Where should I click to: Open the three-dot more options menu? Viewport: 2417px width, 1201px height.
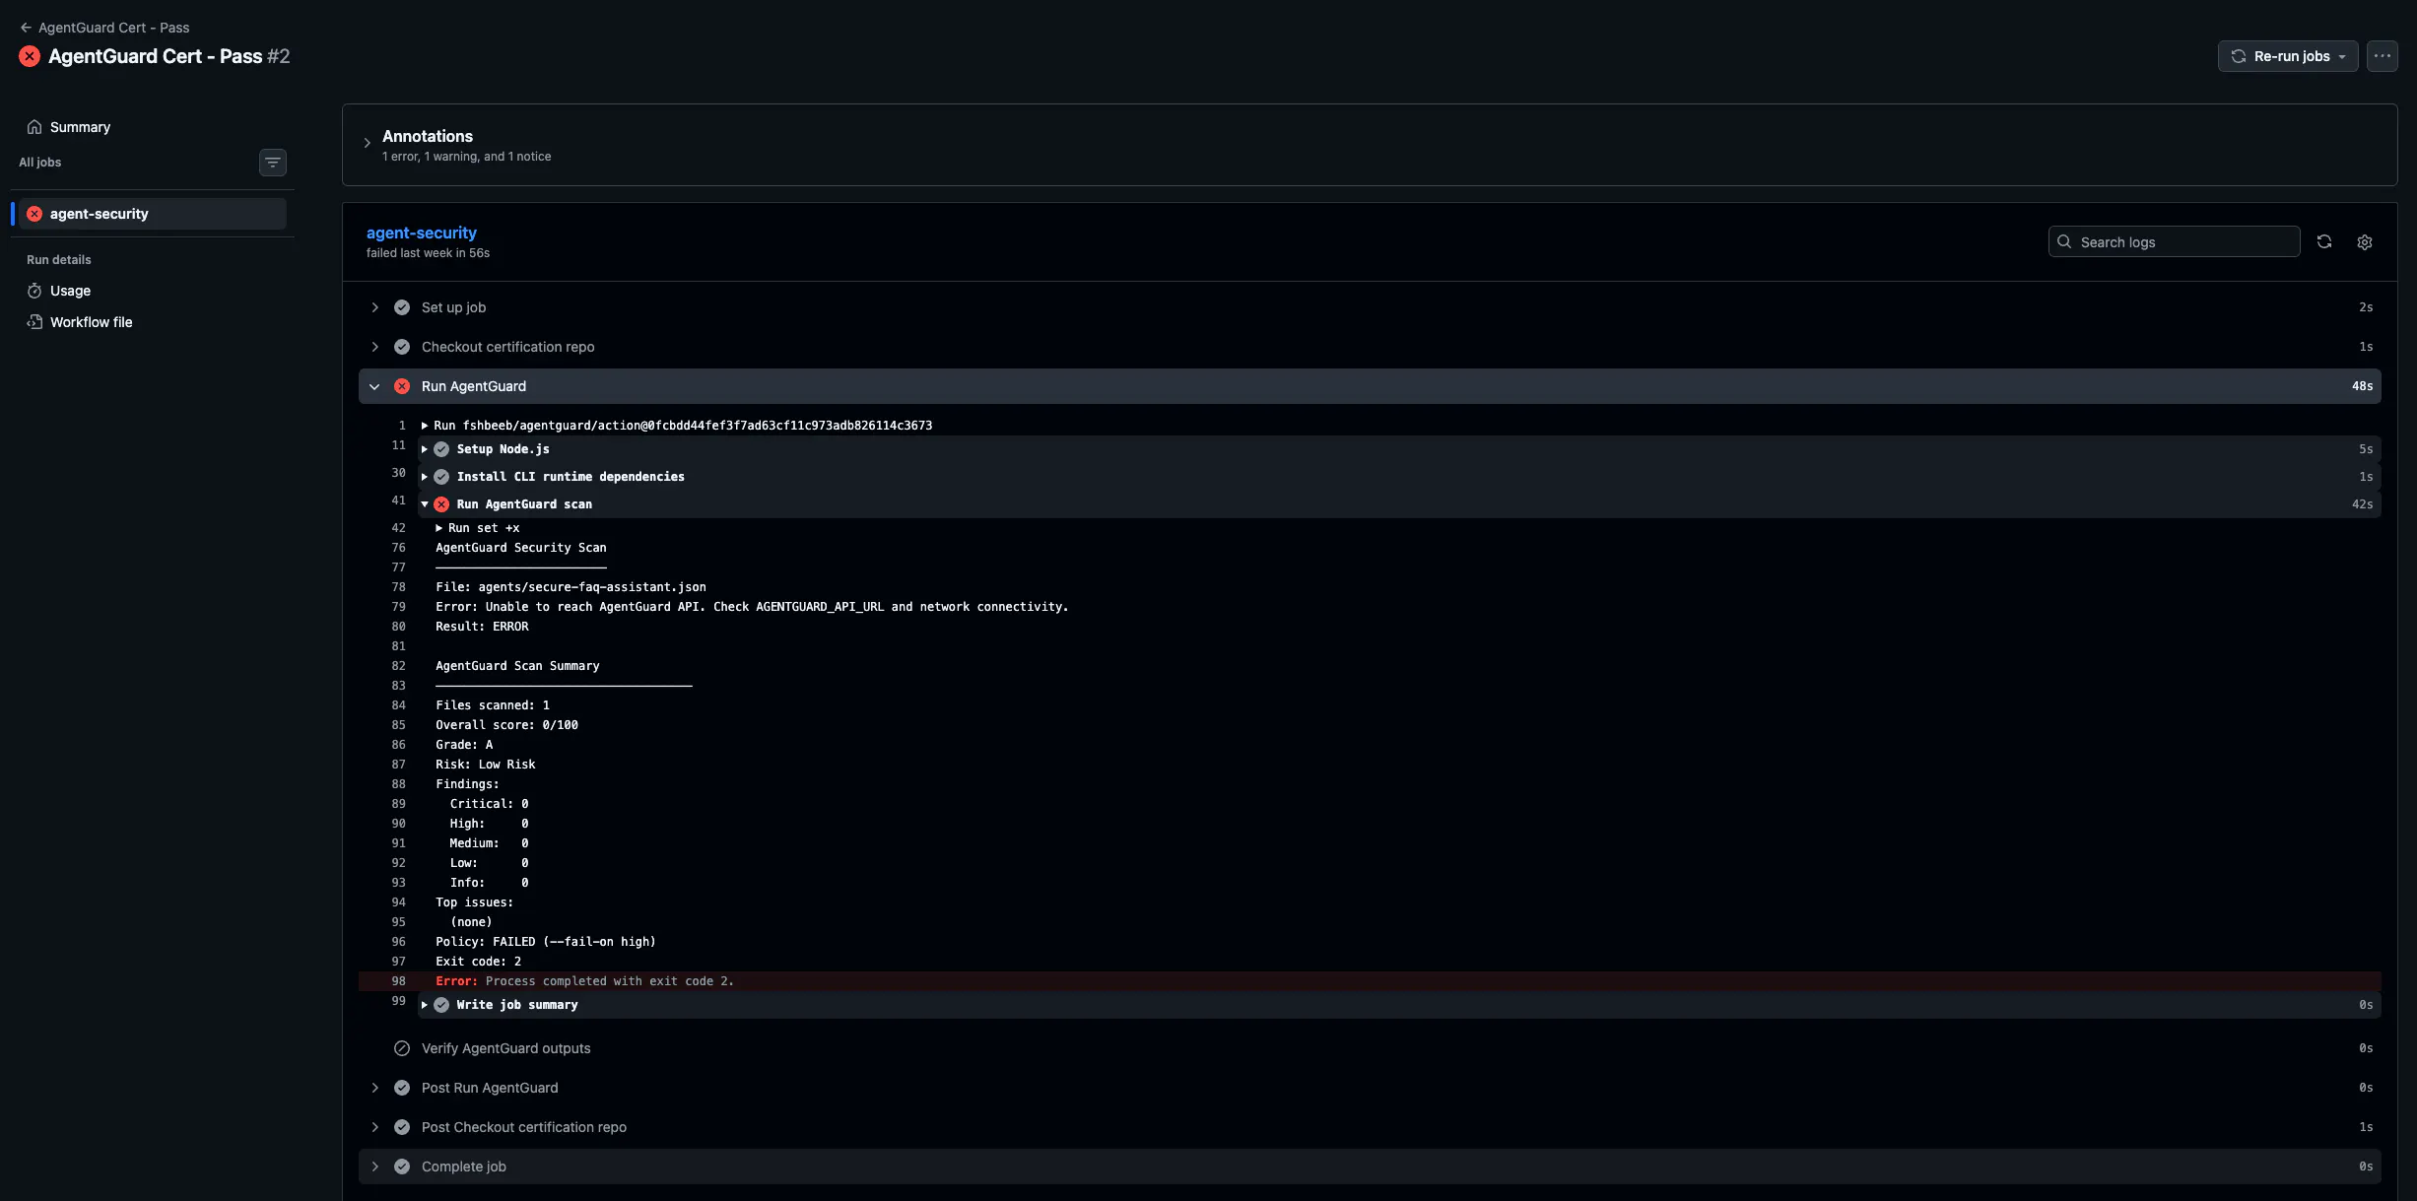click(2382, 56)
